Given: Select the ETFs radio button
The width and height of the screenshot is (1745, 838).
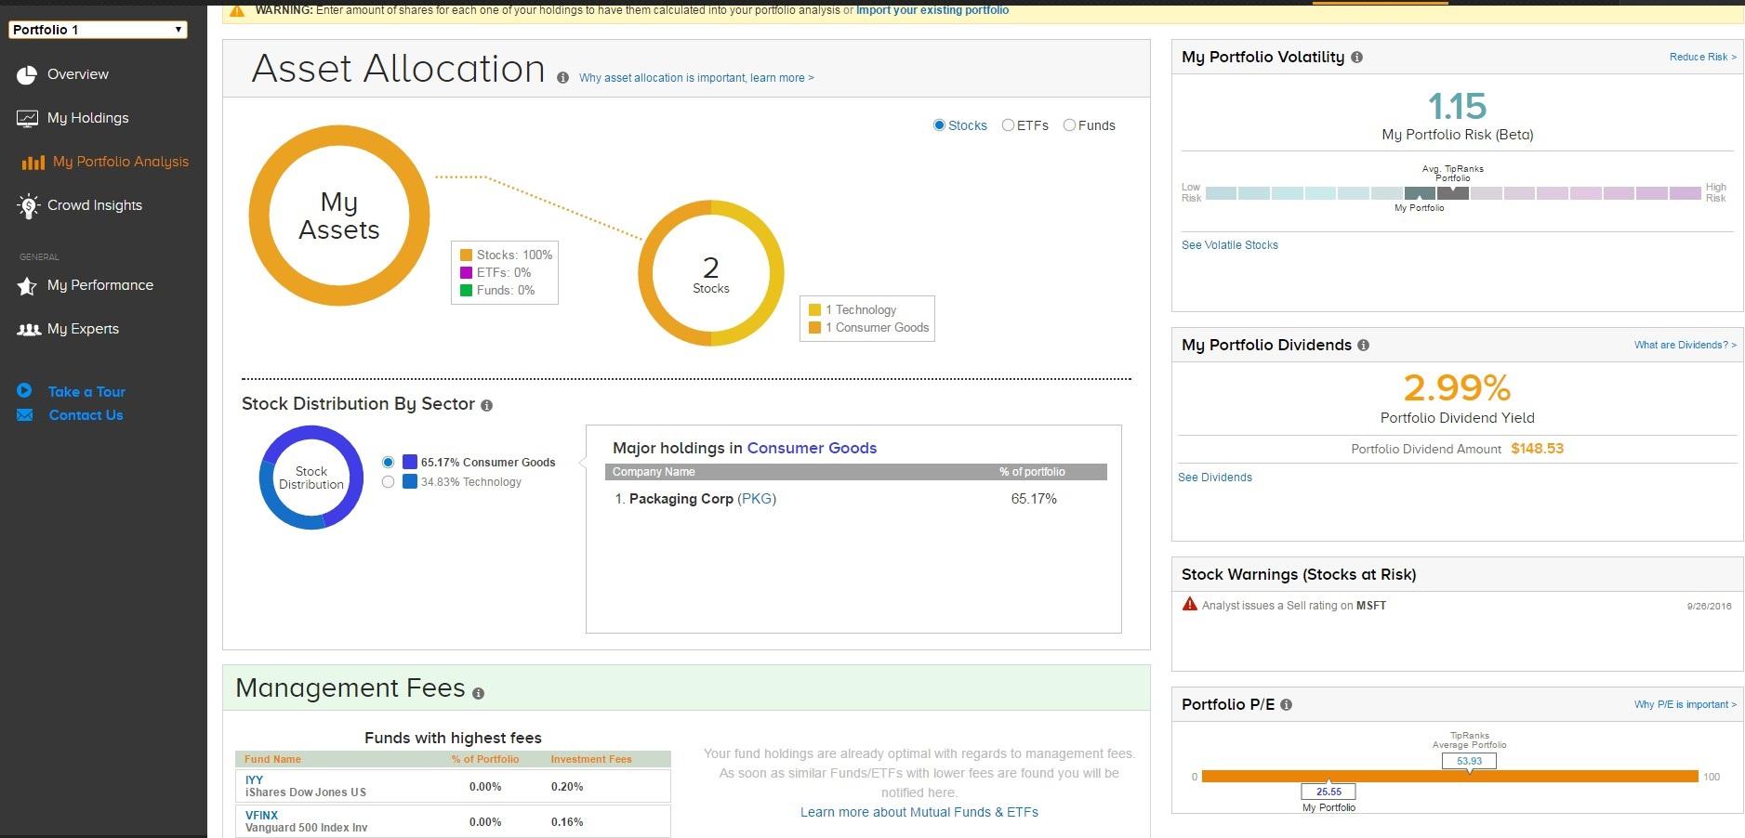Looking at the screenshot, I should [x=1008, y=125].
